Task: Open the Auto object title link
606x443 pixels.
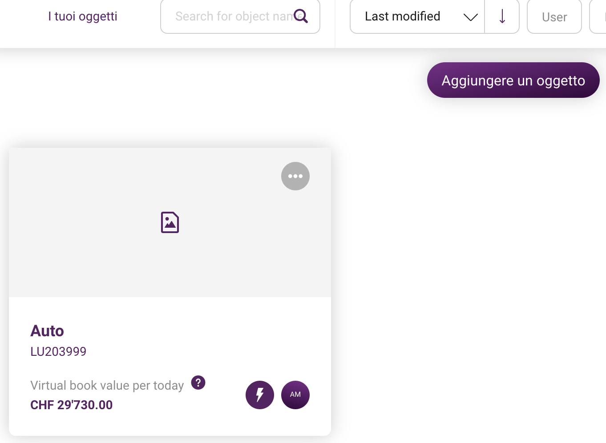Action: (x=47, y=331)
